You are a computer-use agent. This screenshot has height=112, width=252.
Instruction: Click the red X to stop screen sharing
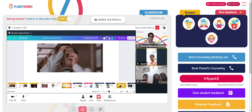pyautogui.click(x=157, y=28)
